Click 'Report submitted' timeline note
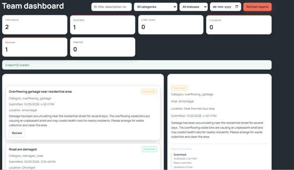Image resolution: width=294 pixels, height=170 pixels. (182, 163)
